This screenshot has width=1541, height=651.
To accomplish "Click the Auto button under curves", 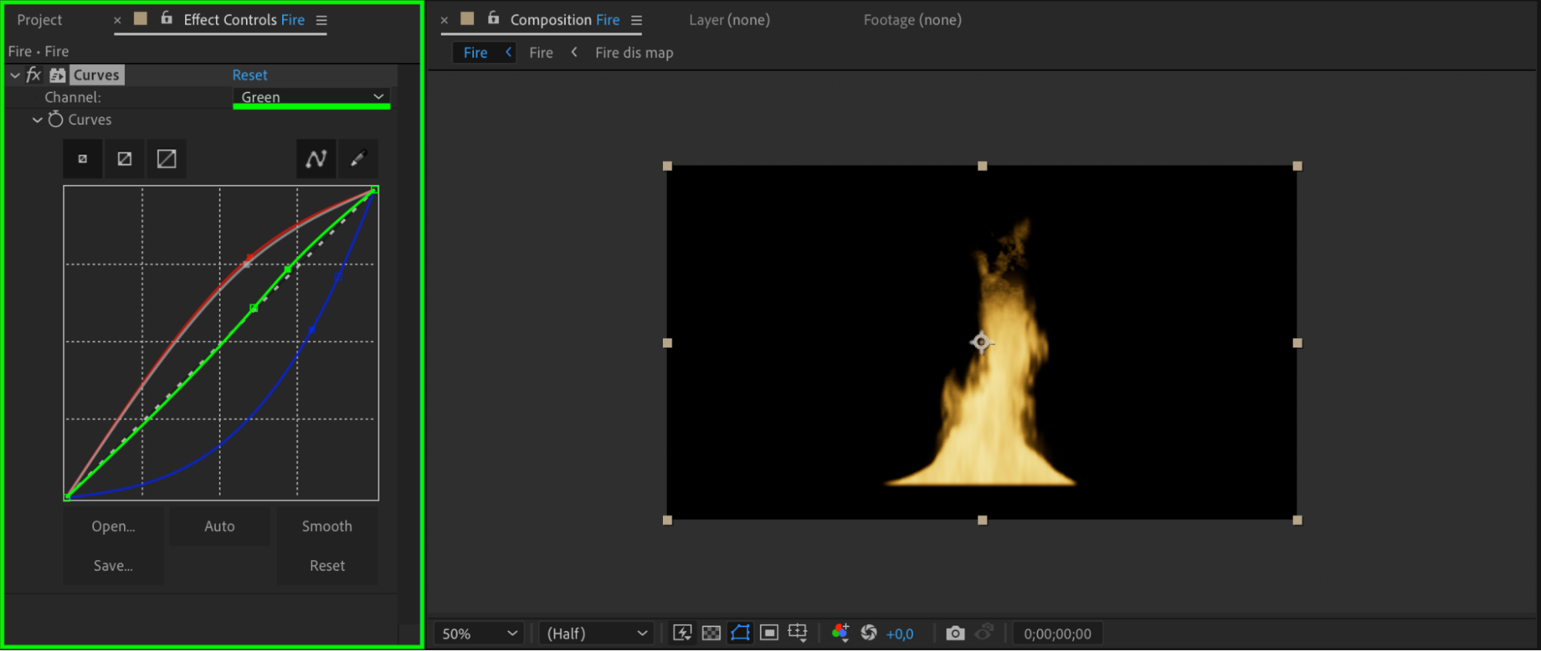I will [x=220, y=526].
